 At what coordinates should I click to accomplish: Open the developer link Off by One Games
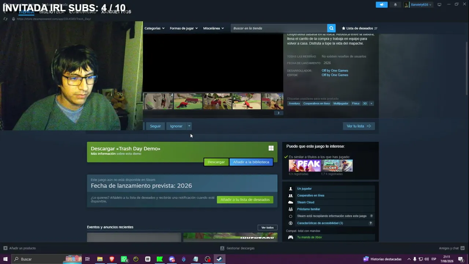[x=335, y=71]
